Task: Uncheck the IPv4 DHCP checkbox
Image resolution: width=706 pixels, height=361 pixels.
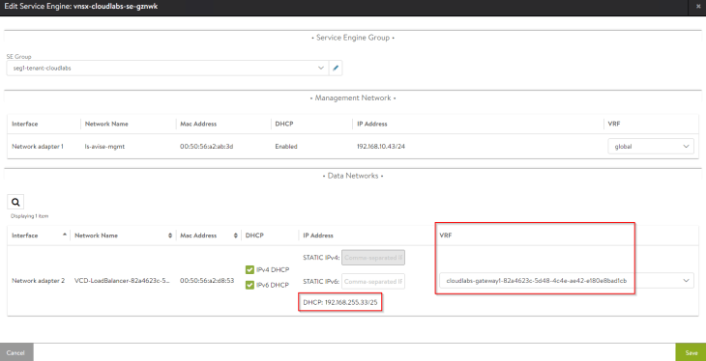Action: 250,269
